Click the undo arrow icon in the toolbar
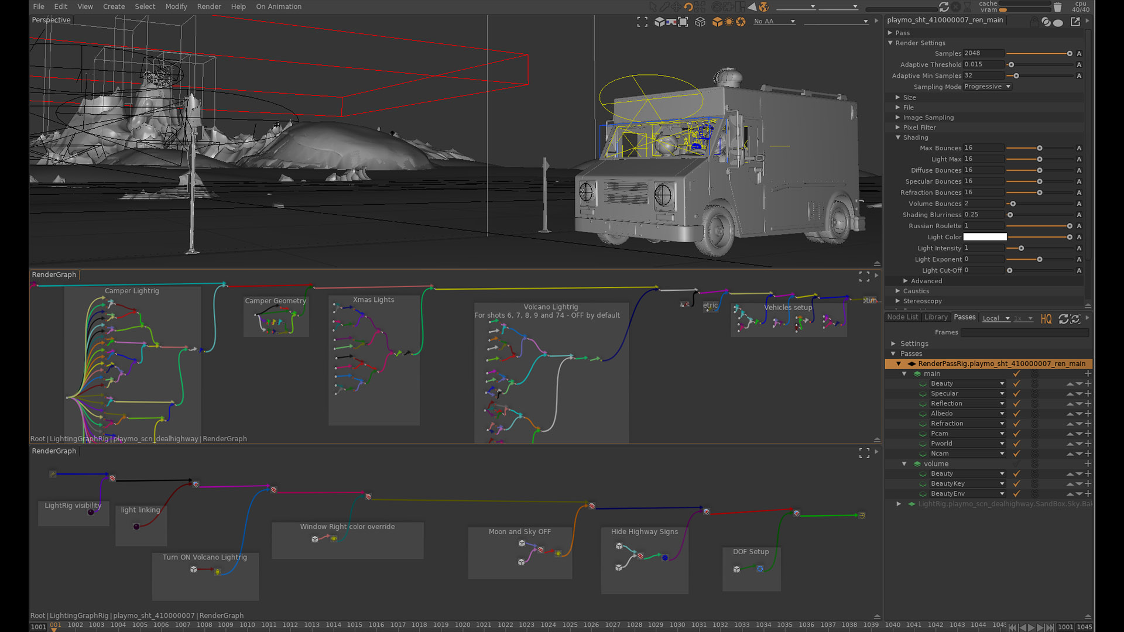Image resolution: width=1124 pixels, height=632 pixels. pos(689,6)
